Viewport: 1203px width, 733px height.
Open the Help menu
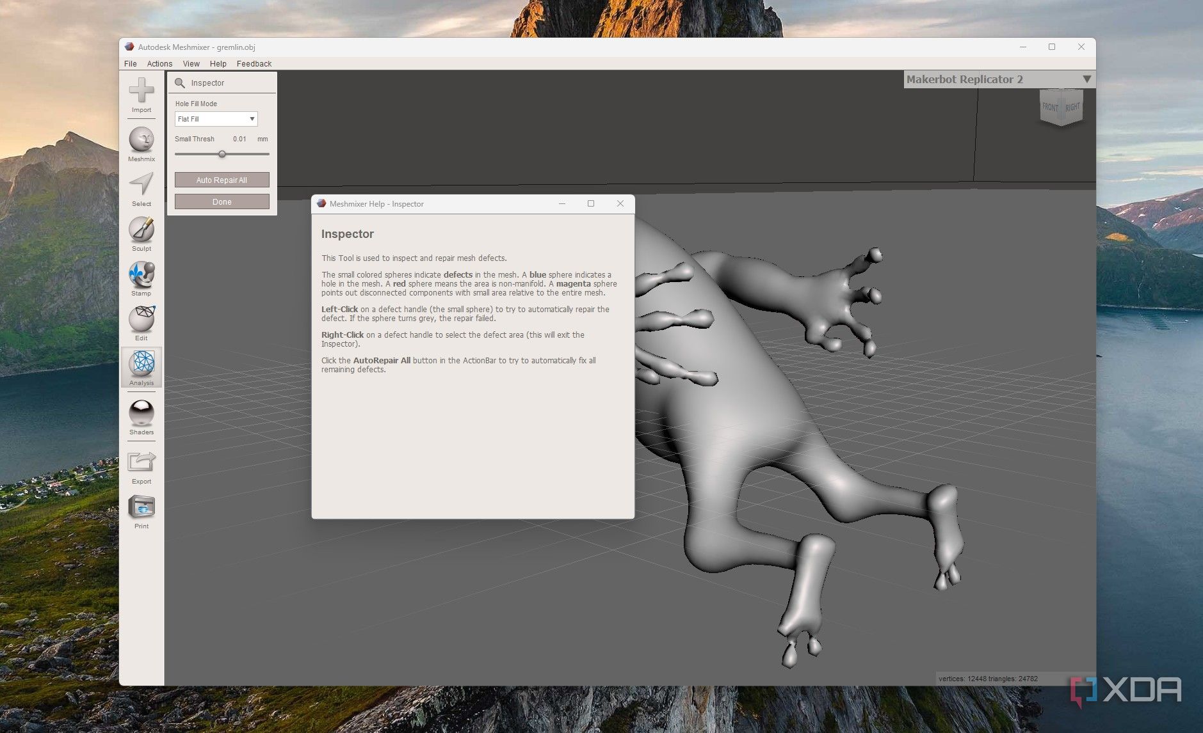tap(218, 63)
